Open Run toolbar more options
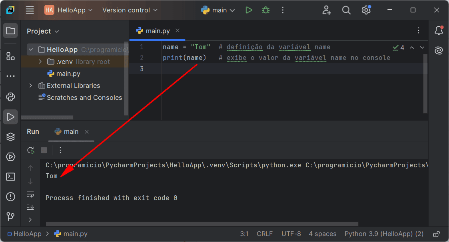 [x=60, y=150]
